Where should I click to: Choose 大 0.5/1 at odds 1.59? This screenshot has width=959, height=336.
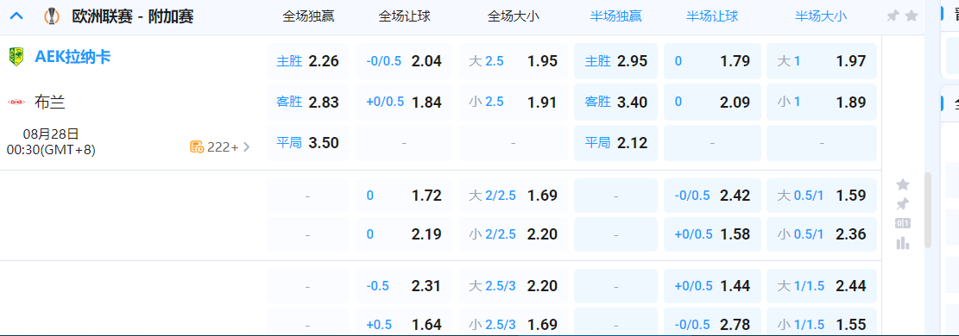tap(822, 196)
